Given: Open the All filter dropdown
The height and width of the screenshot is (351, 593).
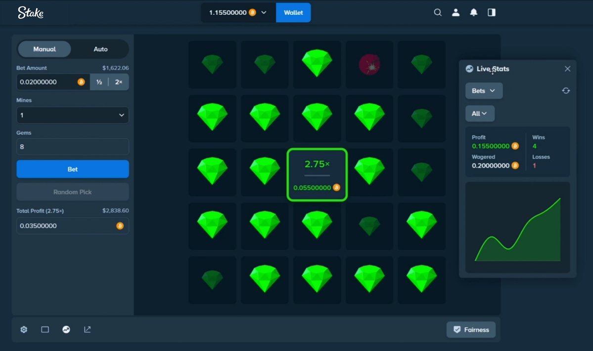Looking at the screenshot, I should pyautogui.click(x=480, y=113).
